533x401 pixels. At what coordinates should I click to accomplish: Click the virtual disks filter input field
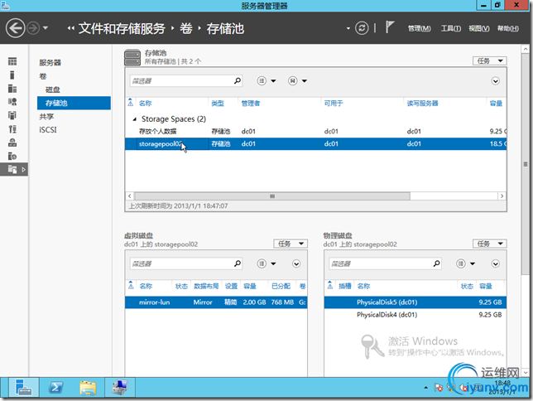coord(181,263)
